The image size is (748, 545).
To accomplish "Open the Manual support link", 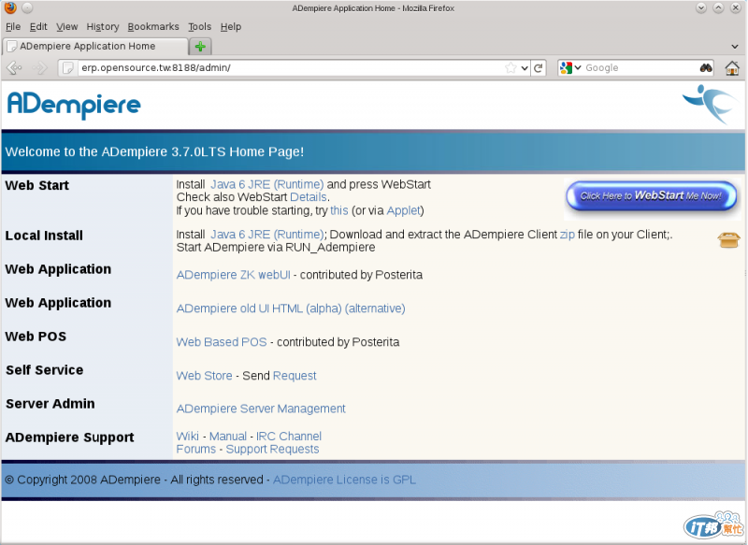I will tap(228, 437).
